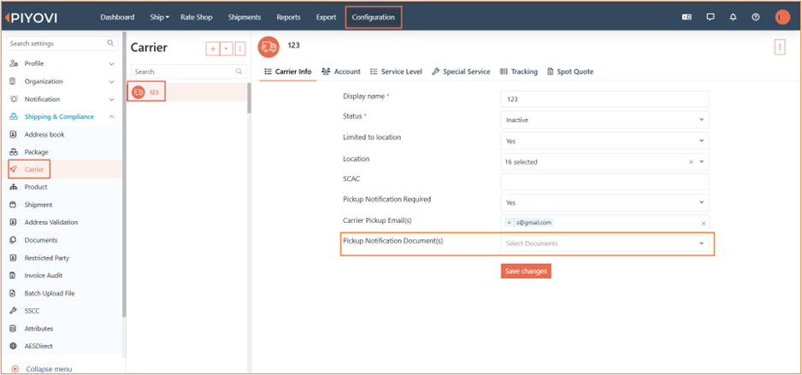Viewport: 802px width, 375px height.
Task: Click the search magnifier in settings search
Action: pyautogui.click(x=110, y=44)
